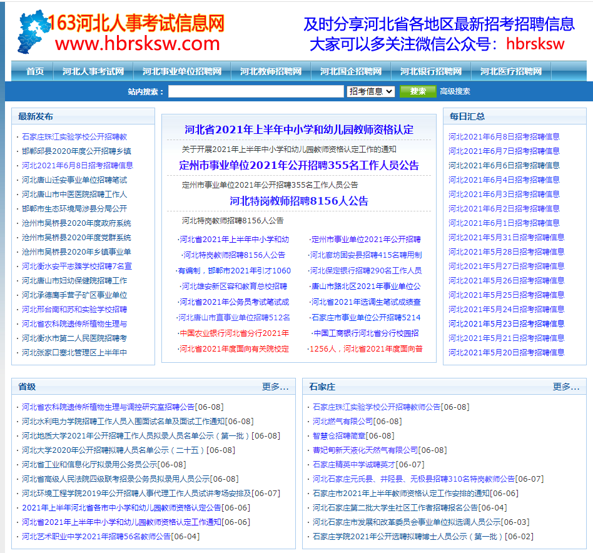
Task: Open 高级搜索 advanced search link
Action: [x=455, y=91]
